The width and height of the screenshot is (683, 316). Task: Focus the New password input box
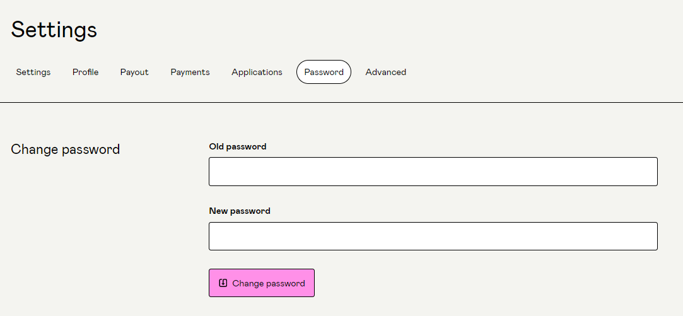click(433, 236)
